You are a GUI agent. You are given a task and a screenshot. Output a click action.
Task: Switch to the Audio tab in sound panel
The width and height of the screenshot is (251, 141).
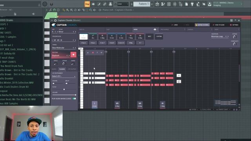[x=54, y=69]
